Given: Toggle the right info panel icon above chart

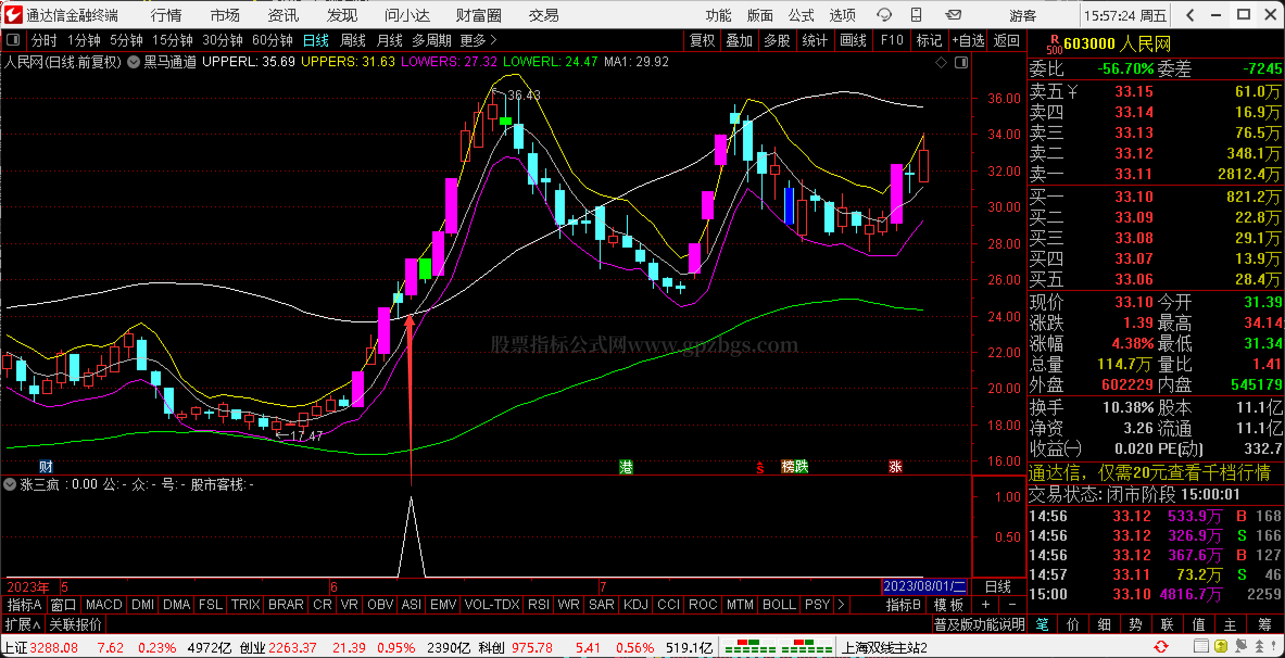Looking at the screenshot, I should coord(961,62).
